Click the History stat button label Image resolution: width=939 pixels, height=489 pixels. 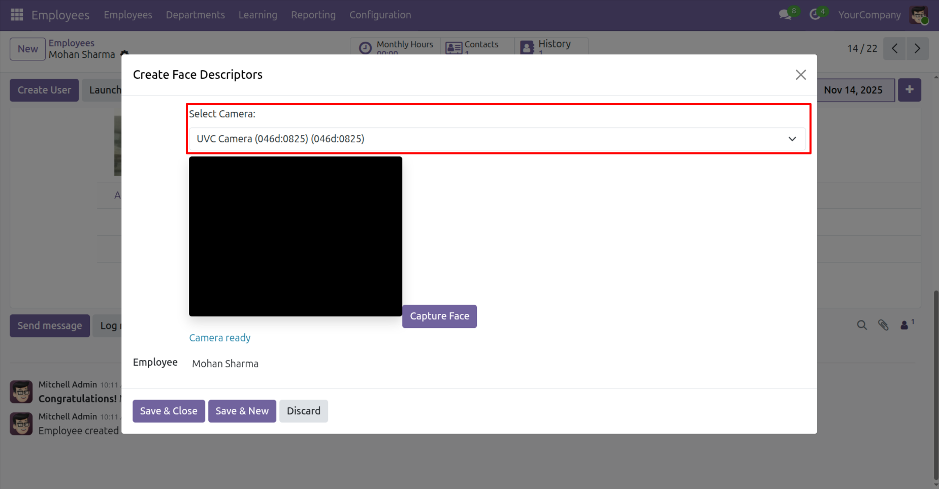pyautogui.click(x=555, y=44)
